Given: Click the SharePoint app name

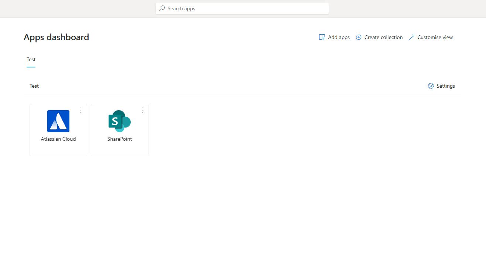Looking at the screenshot, I should (120, 139).
